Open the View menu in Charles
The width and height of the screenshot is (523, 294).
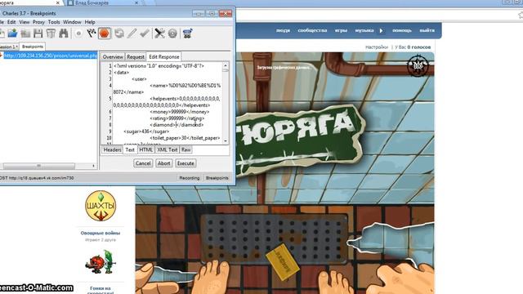tap(24, 22)
